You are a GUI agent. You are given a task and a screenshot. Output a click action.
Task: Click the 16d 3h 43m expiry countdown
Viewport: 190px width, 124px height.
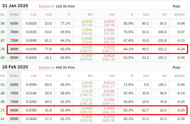click(x=65, y=6)
